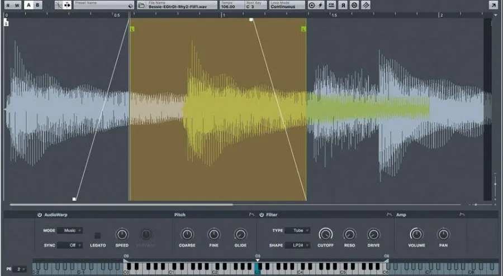Click the right loop end L marker
The height and width of the screenshot is (276, 503).
pyautogui.click(x=303, y=29)
